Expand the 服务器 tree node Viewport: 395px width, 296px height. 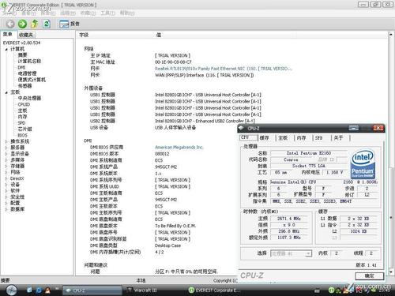[6, 148]
